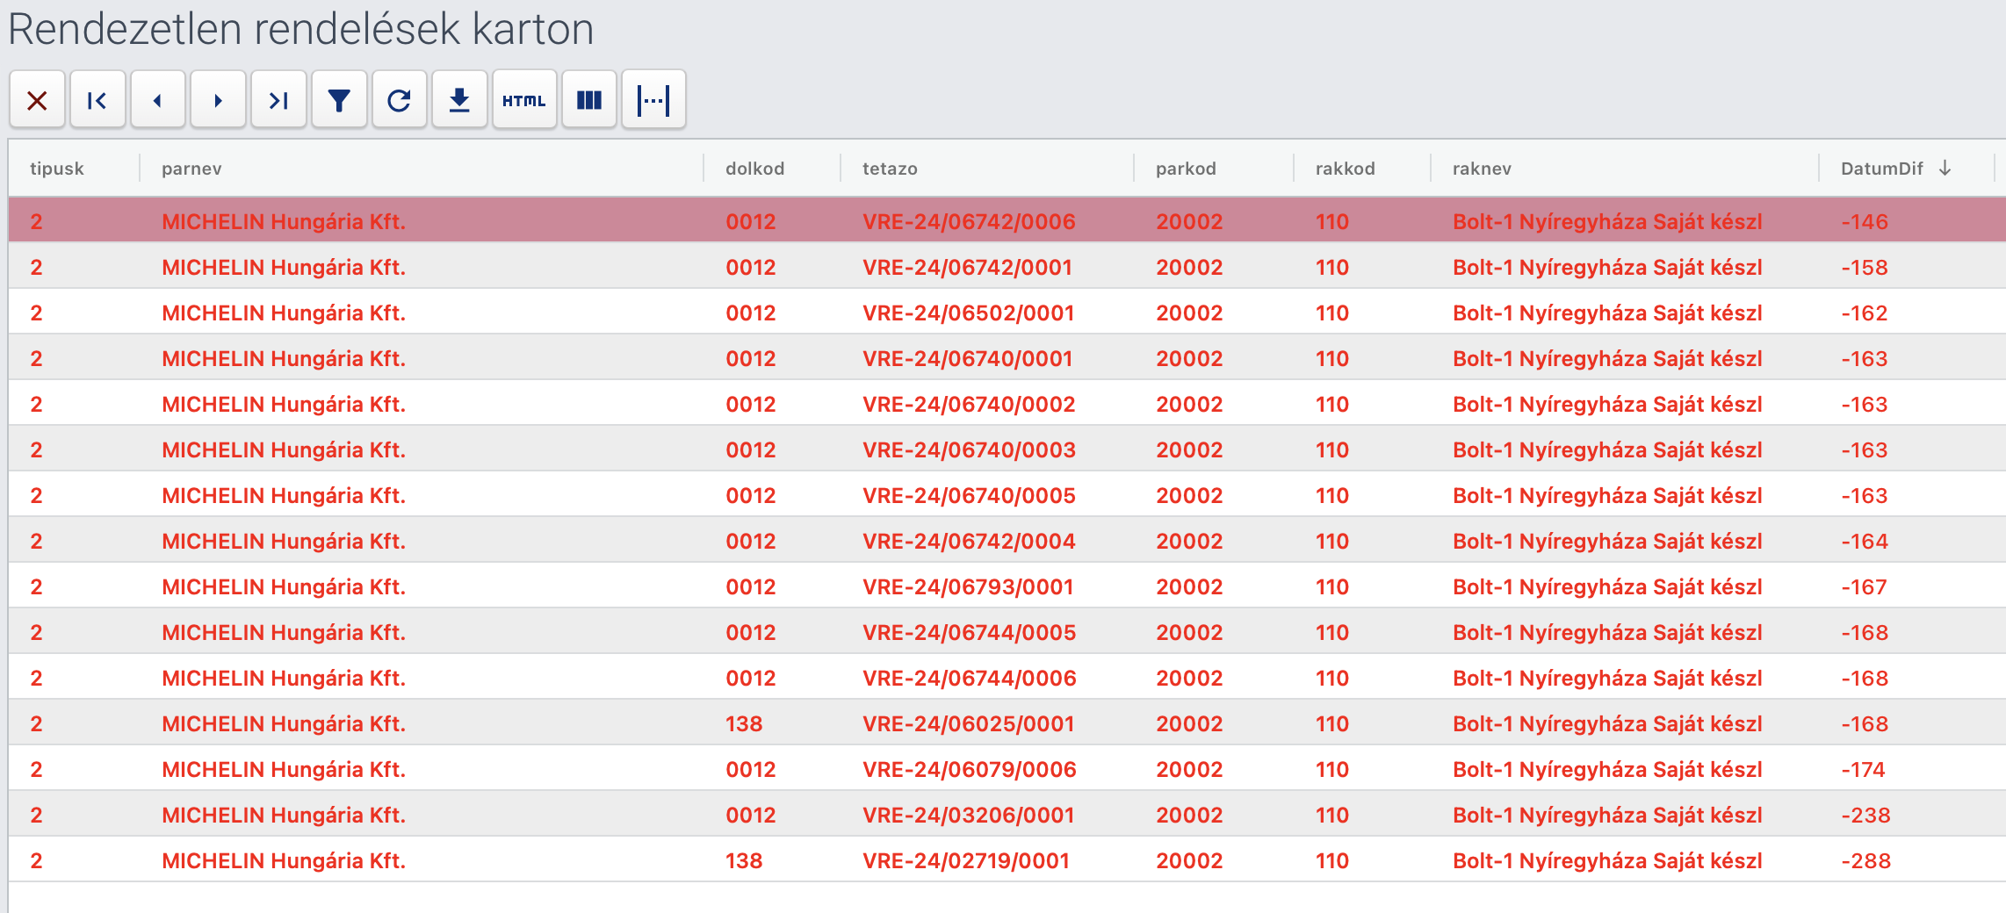Go to the previous record
The width and height of the screenshot is (2006, 913).
point(158,100)
